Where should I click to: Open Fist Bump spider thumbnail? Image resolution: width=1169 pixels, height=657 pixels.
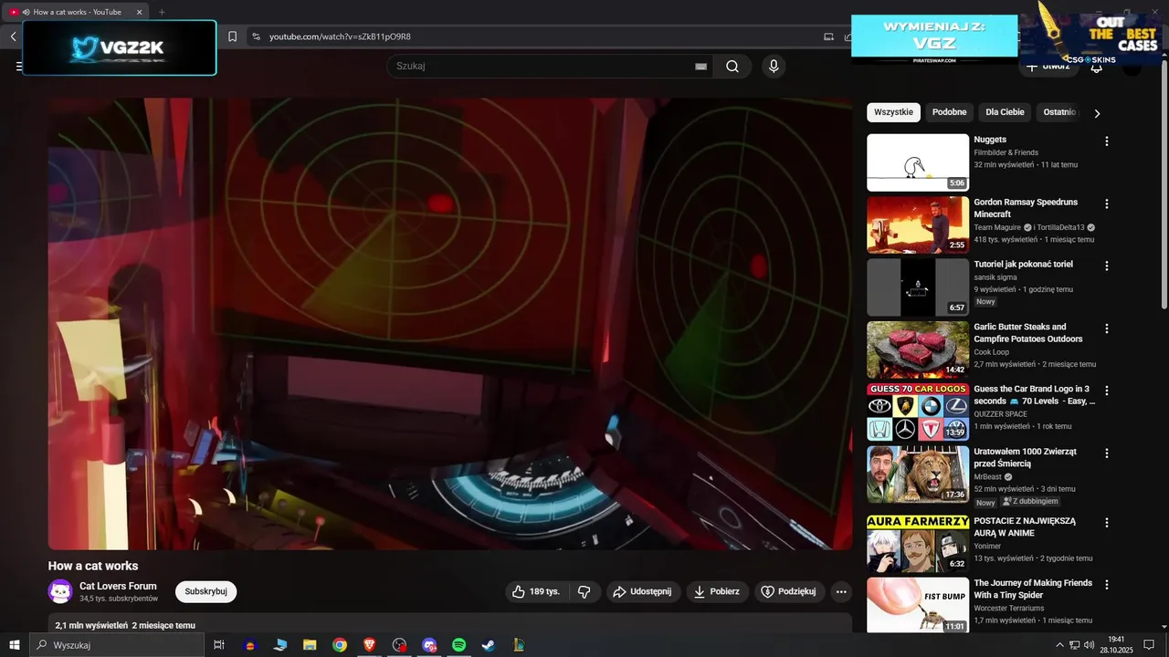[x=918, y=605]
